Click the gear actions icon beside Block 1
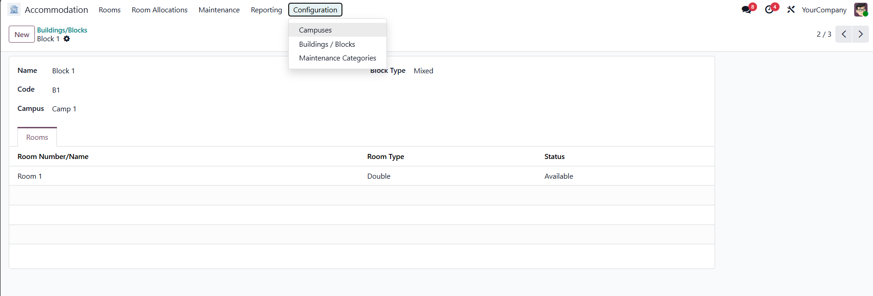 coord(67,39)
